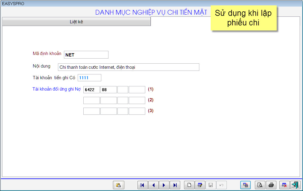Click the paste clipboard icon
The image size is (303, 191).
point(118,185)
